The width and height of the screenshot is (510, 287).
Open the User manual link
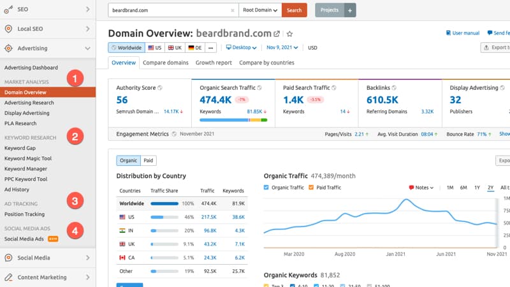463,33
